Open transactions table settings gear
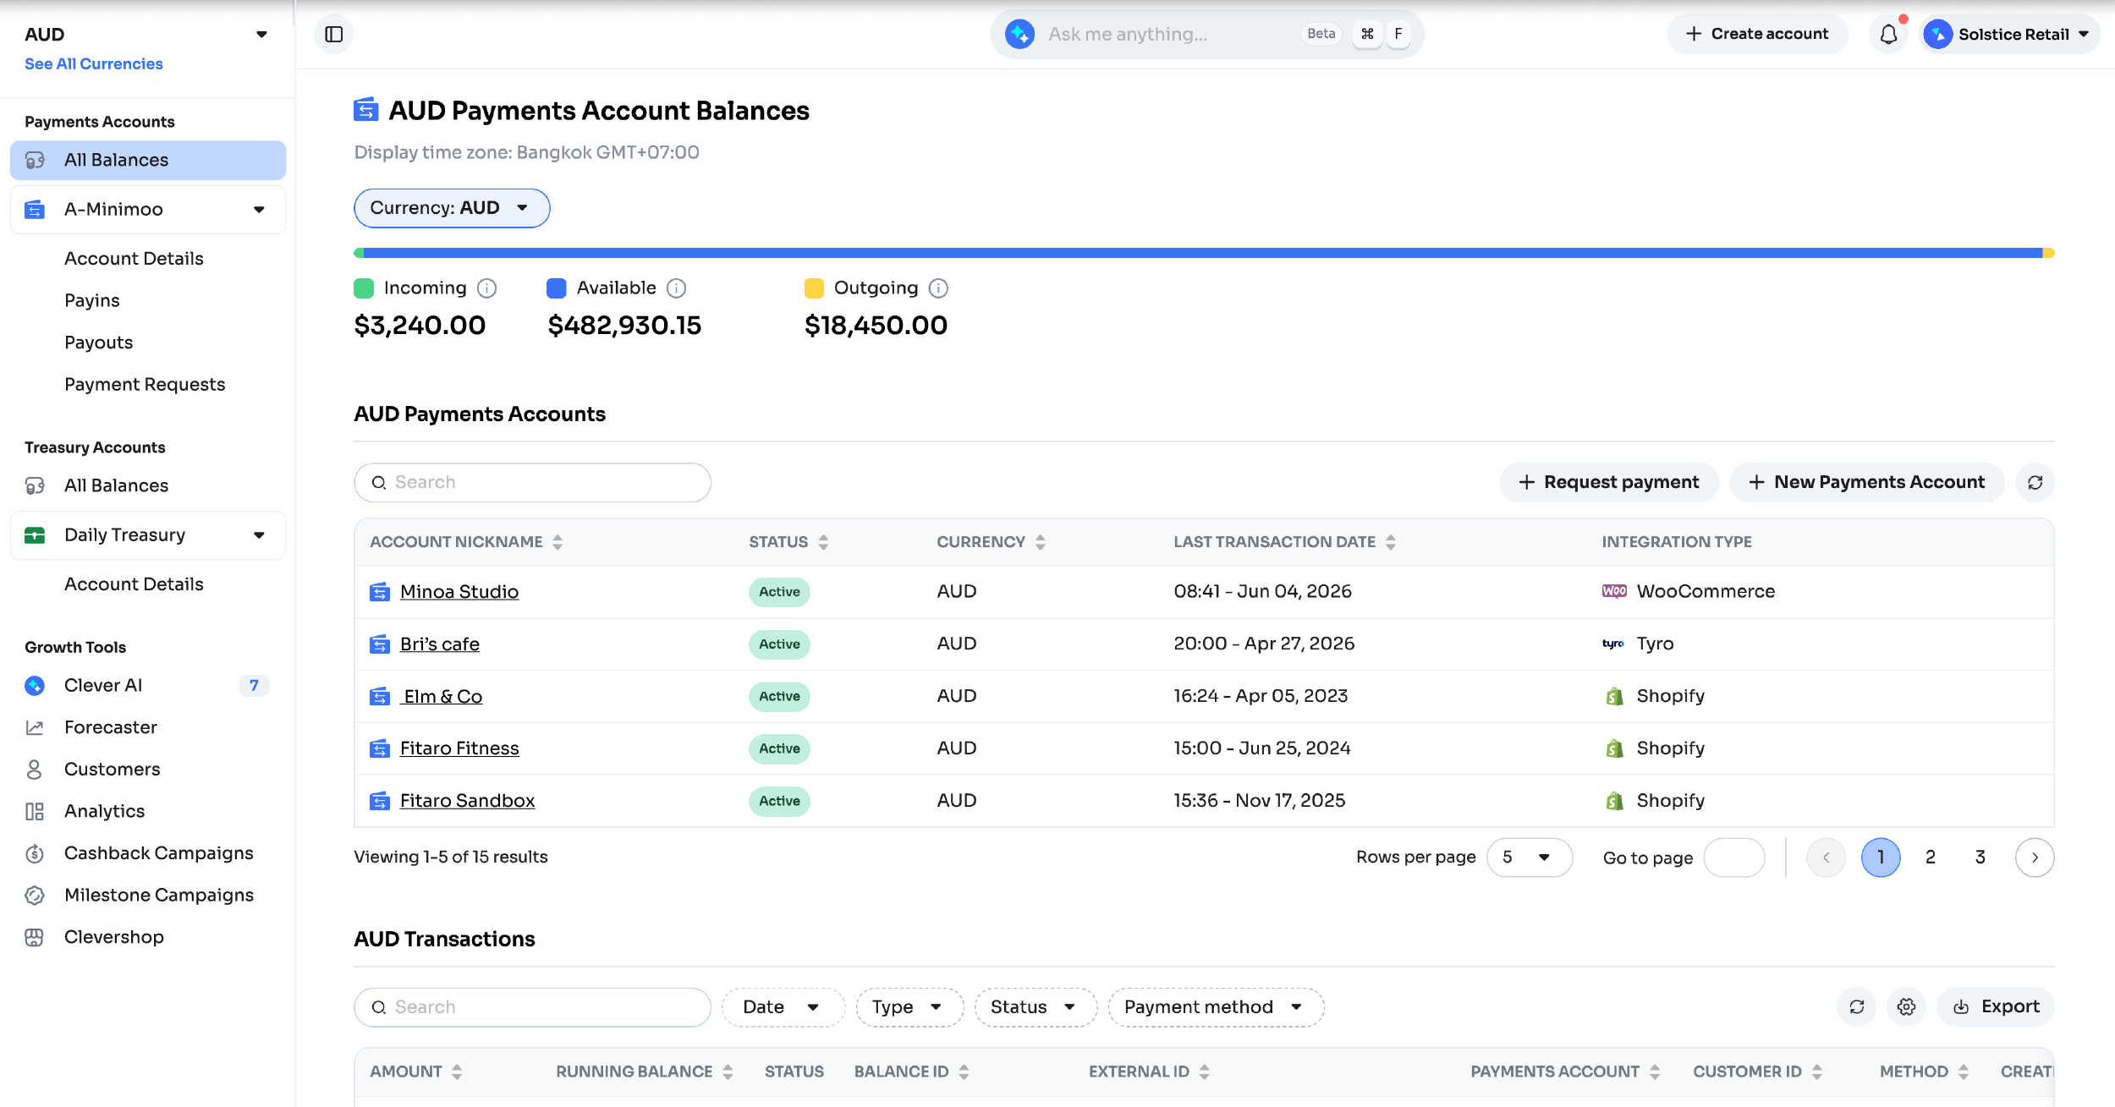 (1906, 1006)
